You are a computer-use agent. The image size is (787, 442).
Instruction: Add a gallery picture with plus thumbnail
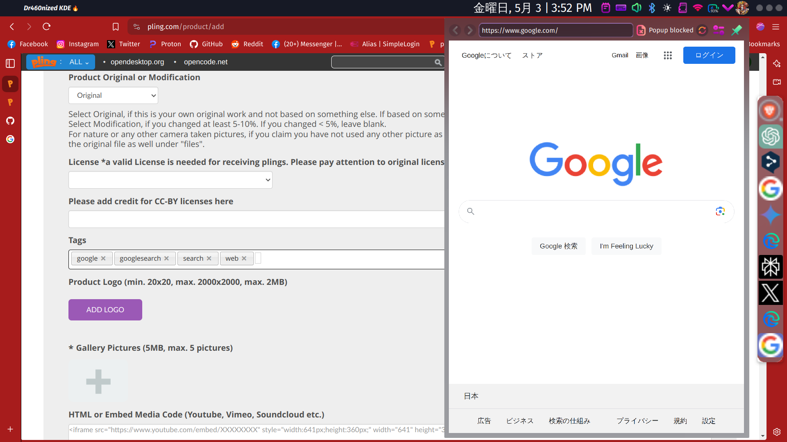98,381
